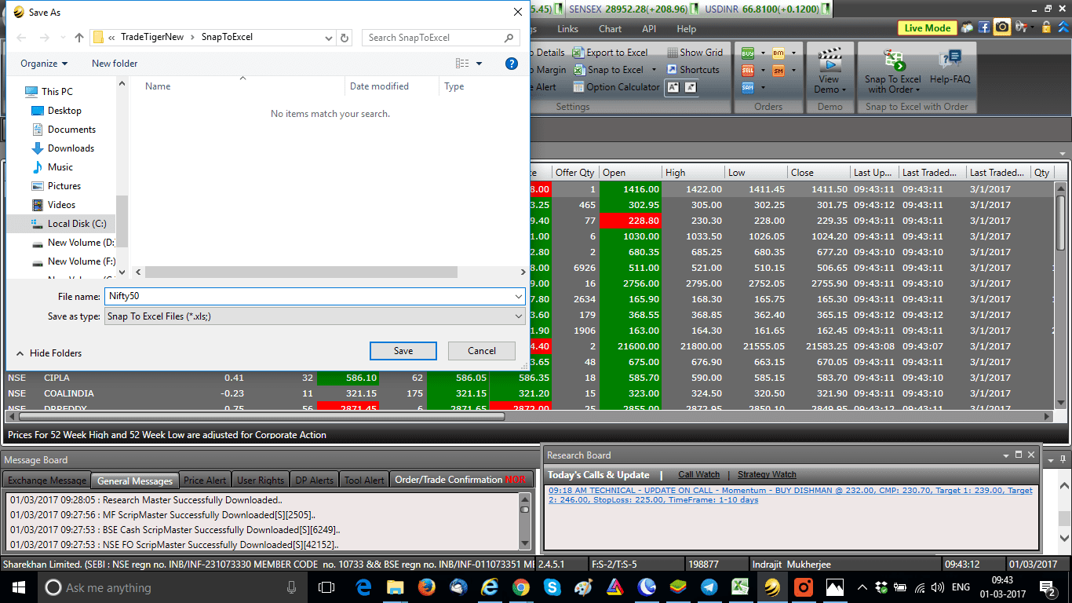Open Order/Trade Confirmation tab
This screenshot has width=1072, height=603.
[x=461, y=480]
